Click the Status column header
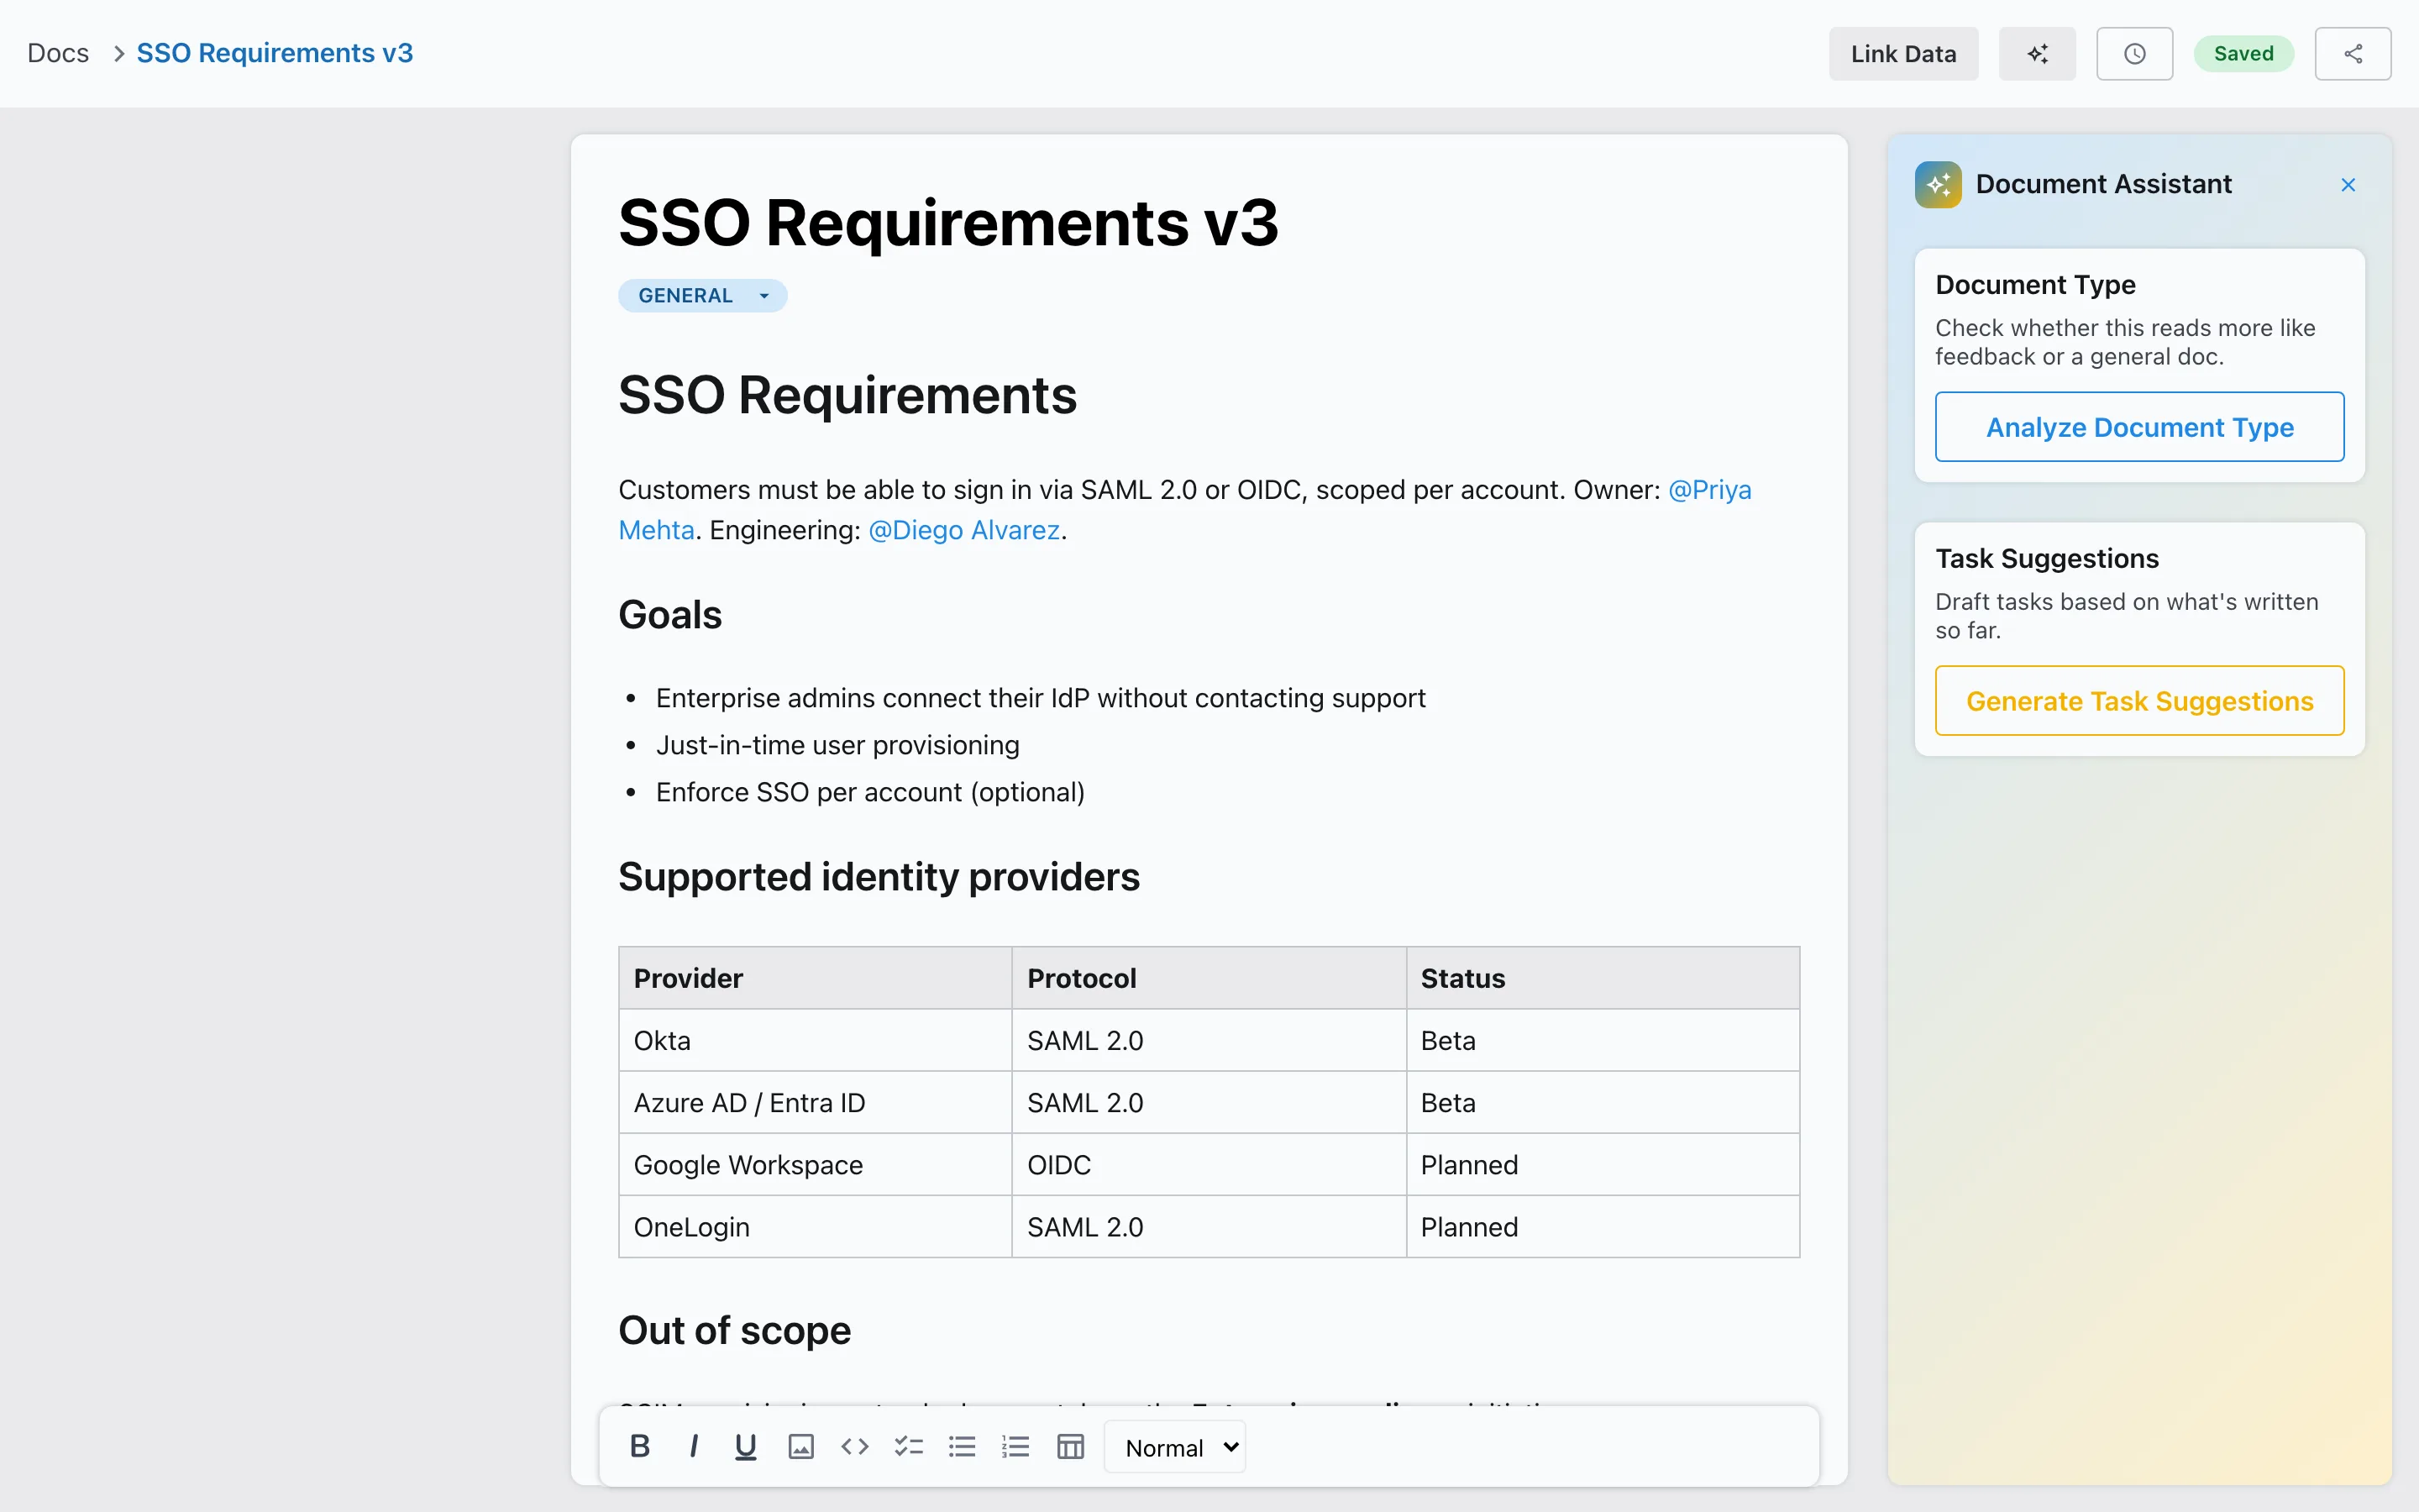This screenshot has width=2419, height=1512. [x=1603, y=978]
